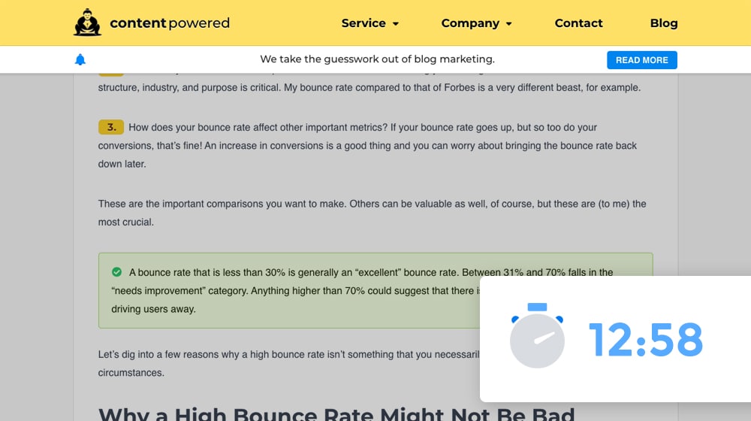
Task: Click the green checkmark icon in callout
Action: click(116, 272)
